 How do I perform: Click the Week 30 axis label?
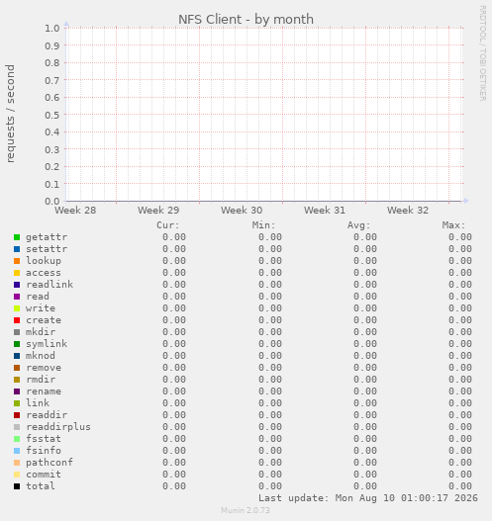242,211
